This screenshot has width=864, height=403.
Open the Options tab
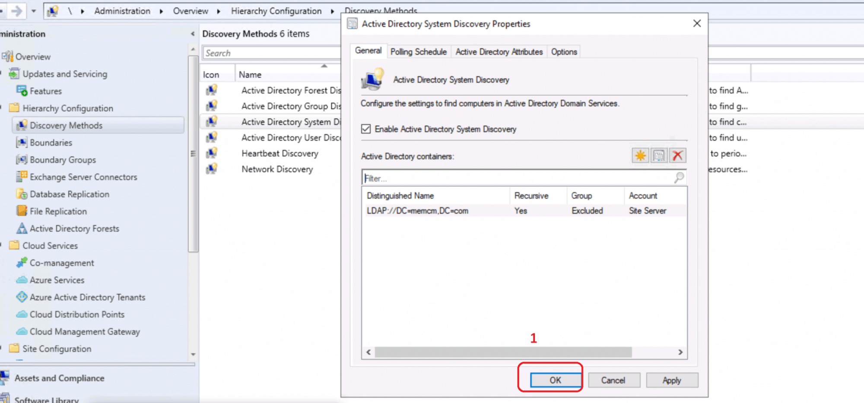coord(563,51)
